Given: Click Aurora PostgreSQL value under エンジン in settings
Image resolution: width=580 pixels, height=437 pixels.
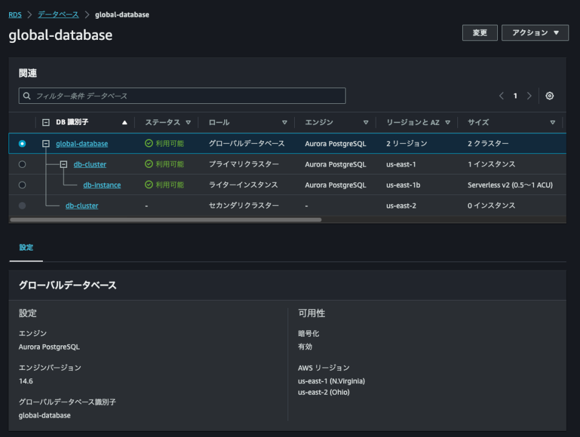Looking at the screenshot, I should [49, 347].
